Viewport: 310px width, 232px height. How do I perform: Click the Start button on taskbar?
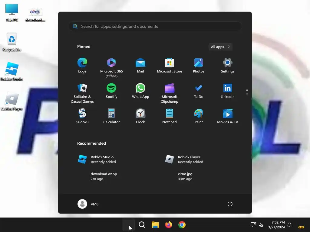coord(128,225)
